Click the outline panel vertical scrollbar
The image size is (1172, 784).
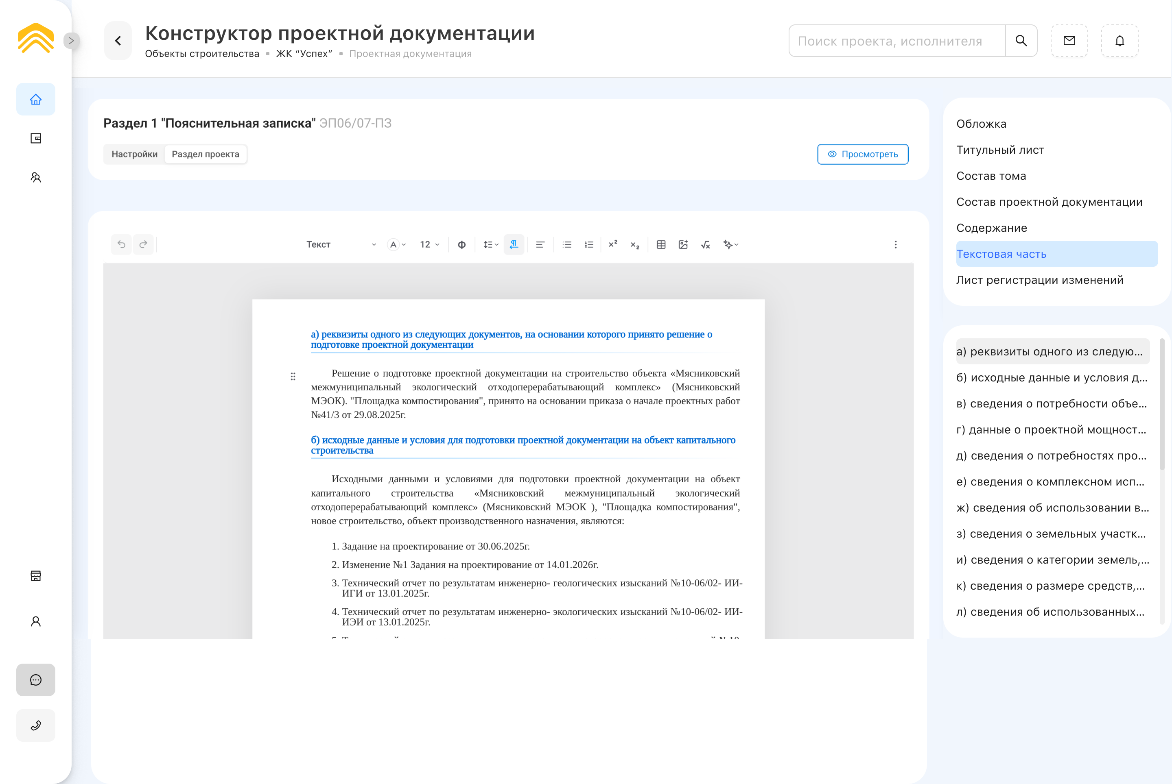coord(1162,404)
